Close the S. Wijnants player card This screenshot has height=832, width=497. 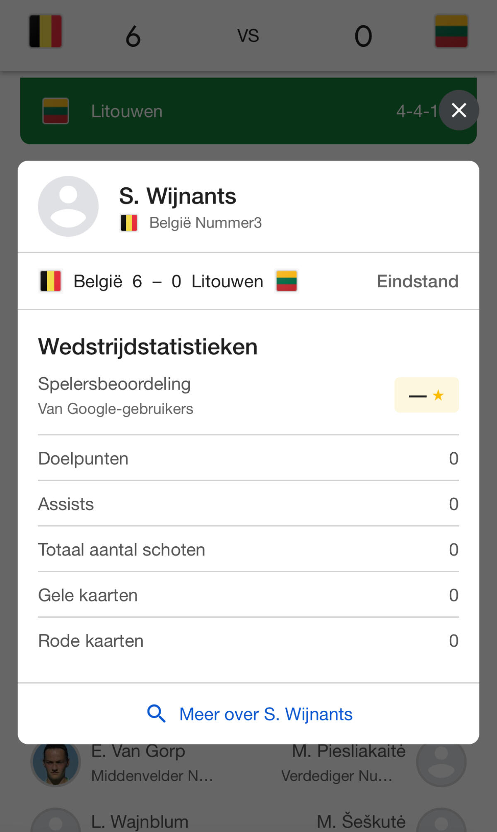pyautogui.click(x=459, y=110)
